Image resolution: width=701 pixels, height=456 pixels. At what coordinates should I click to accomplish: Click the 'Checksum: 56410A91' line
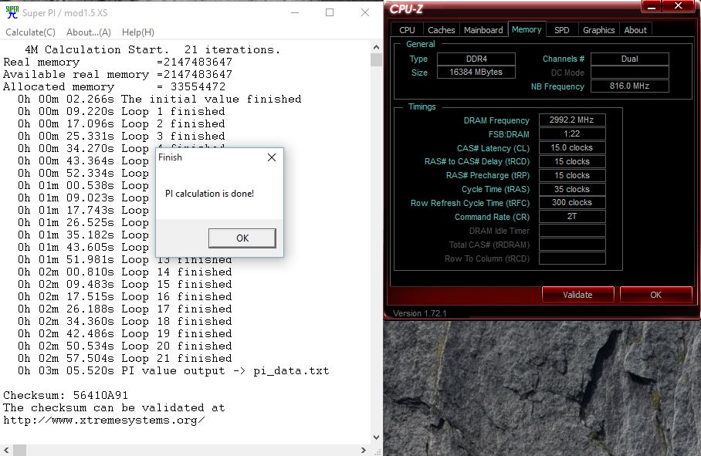pos(66,395)
